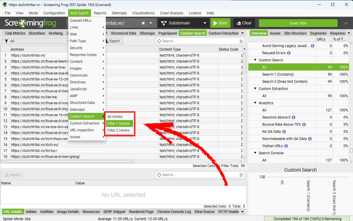Click the Crawl 100% progress bar

(298, 23)
